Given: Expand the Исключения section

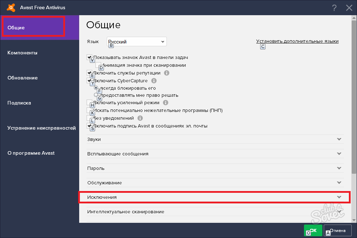Looking at the screenshot, I should [x=215, y=197].
